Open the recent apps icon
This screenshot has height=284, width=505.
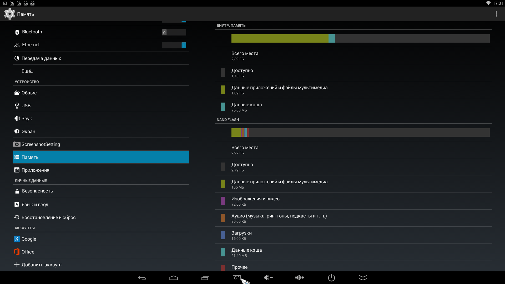(205, 278)
